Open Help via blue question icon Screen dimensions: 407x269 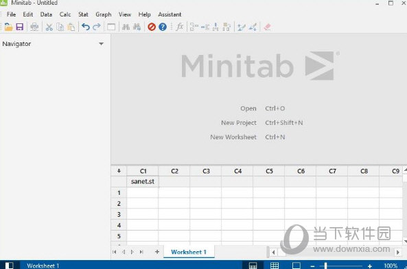[x=163, y=27]
